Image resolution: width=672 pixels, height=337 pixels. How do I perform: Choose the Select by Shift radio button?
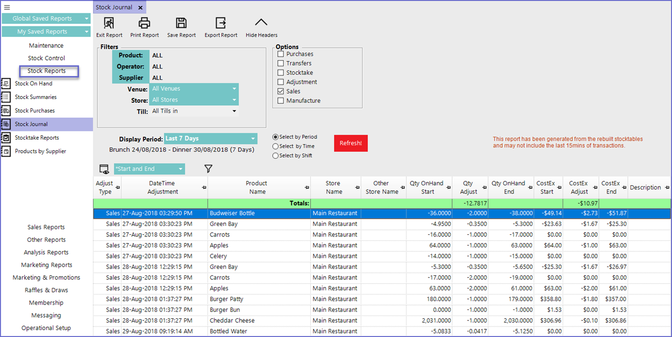pyautogui.click(x=276, y=156)
